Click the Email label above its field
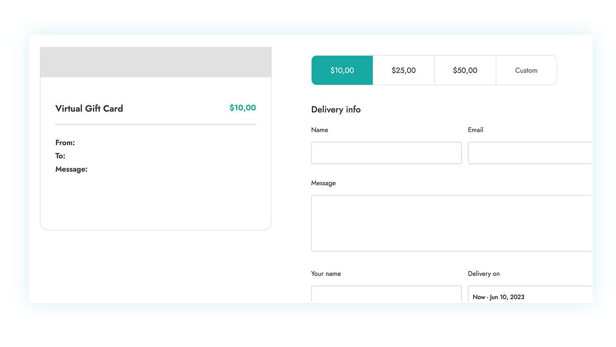This screenshot has width=616, height=347. click(475, 130)
